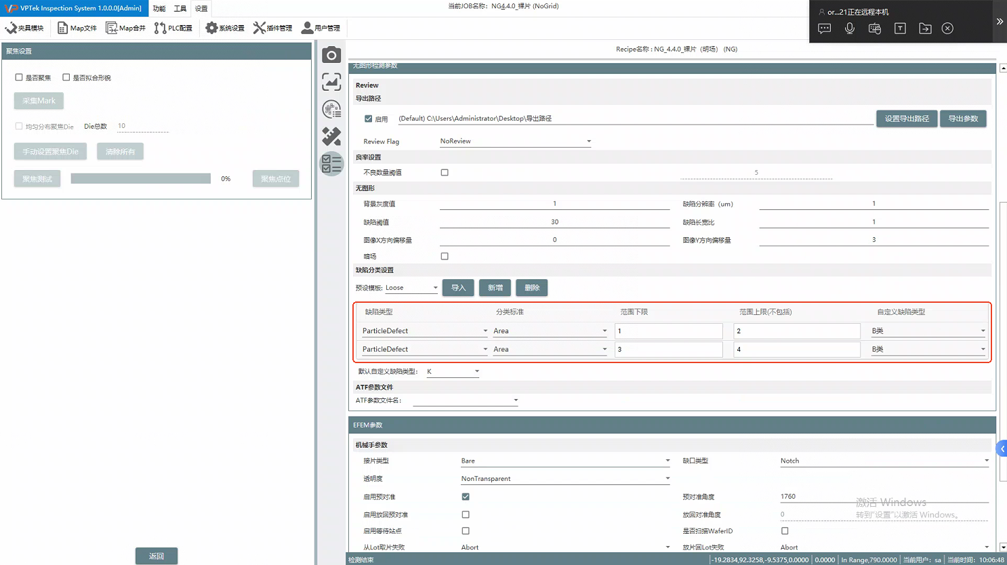Enable 启用放回预对准 checkbox
Image resolution: width=1007 pixels, height=565 pixels.
466,515
